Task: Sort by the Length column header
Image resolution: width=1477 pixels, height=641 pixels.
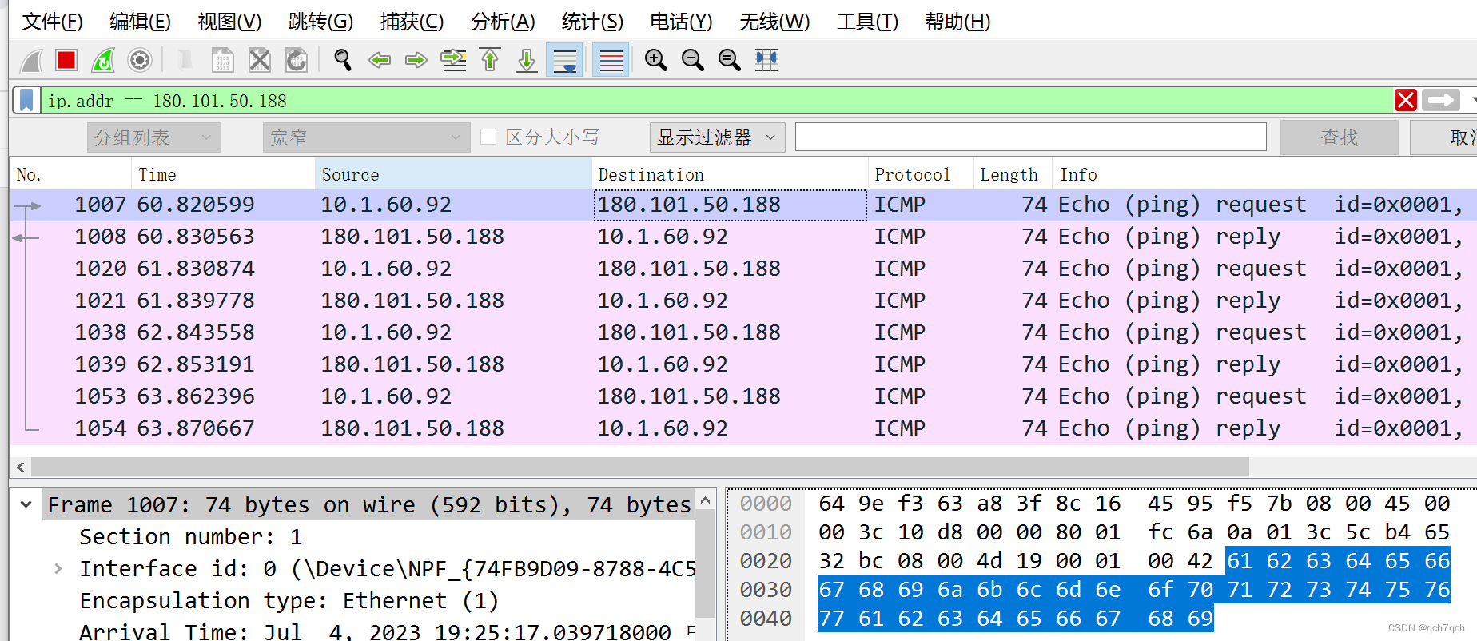Action: pos(1013,174)
